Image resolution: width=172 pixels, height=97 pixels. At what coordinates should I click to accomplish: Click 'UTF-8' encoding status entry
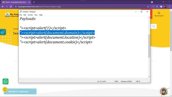tap(138, 81)
